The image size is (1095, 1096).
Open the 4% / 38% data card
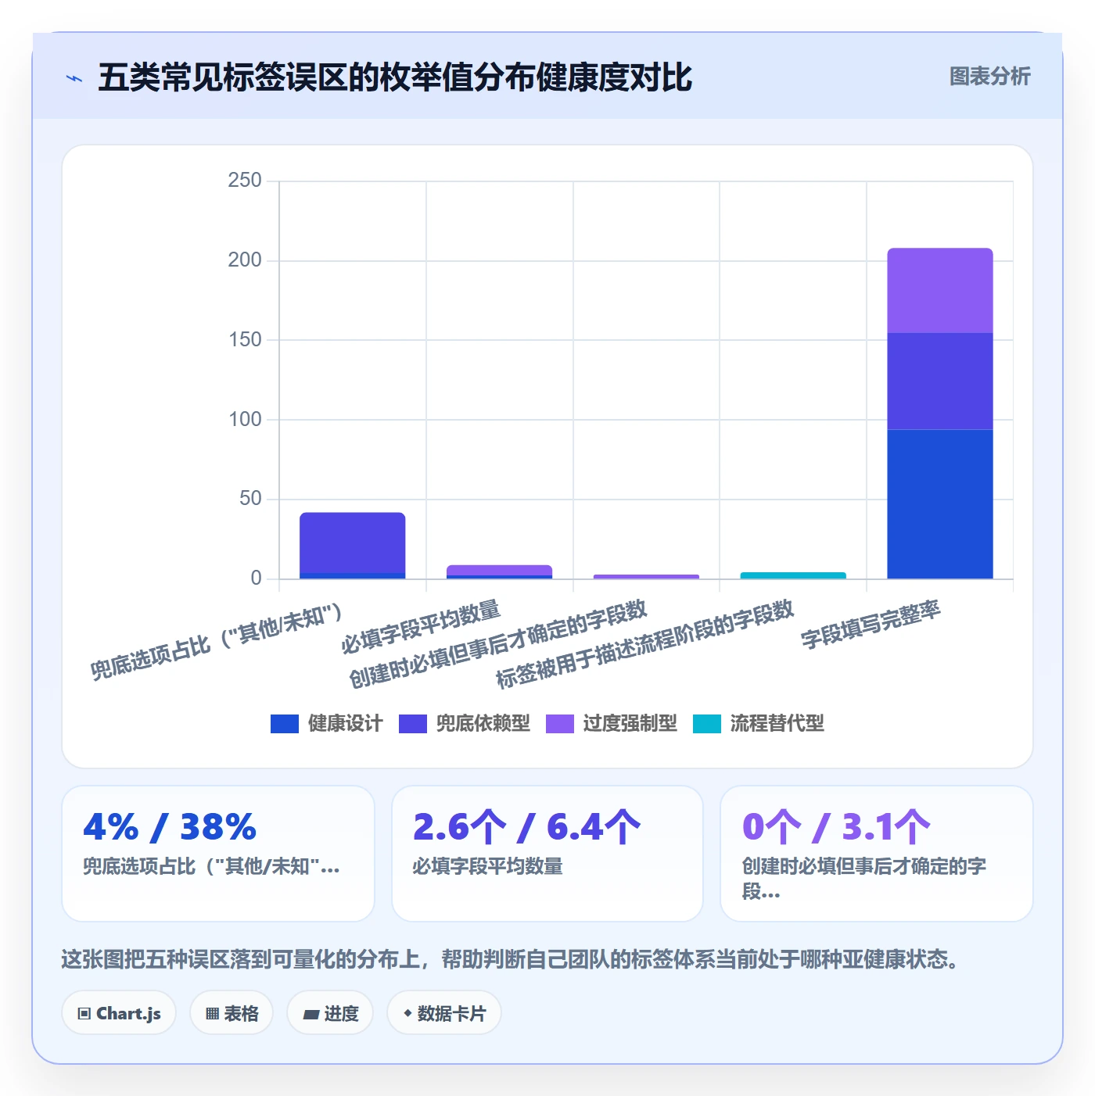(x=218, y=854)
